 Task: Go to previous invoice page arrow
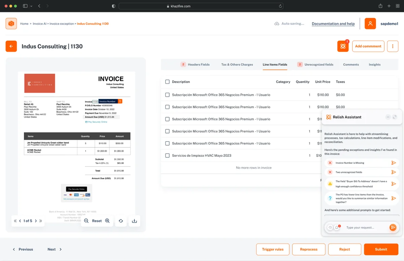pos(20,221)
